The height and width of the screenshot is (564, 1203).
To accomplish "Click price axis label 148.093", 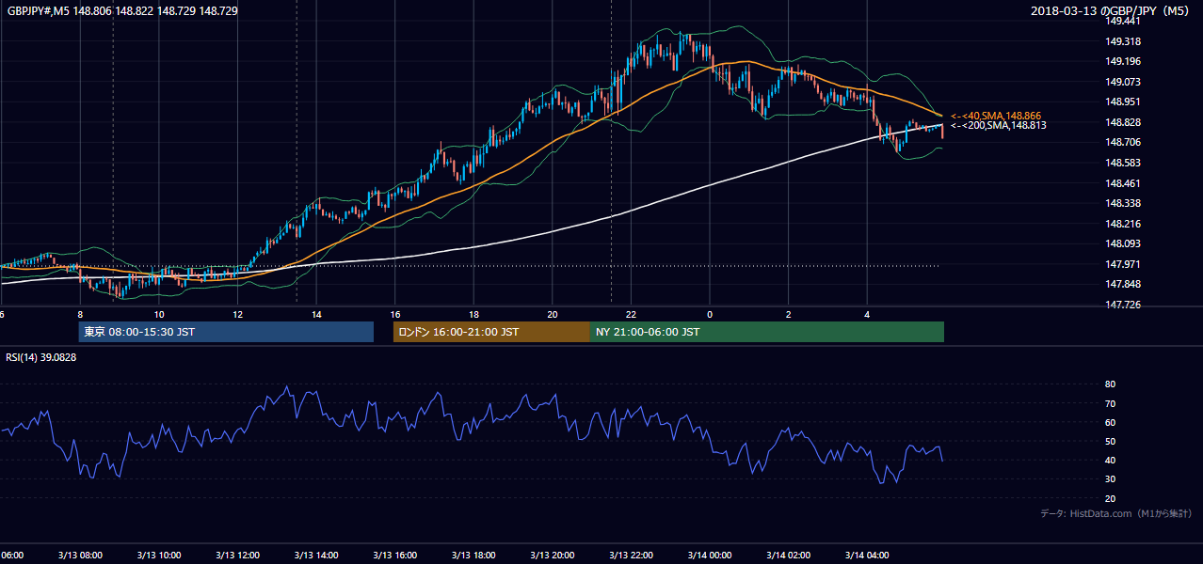I will 1123,243.
